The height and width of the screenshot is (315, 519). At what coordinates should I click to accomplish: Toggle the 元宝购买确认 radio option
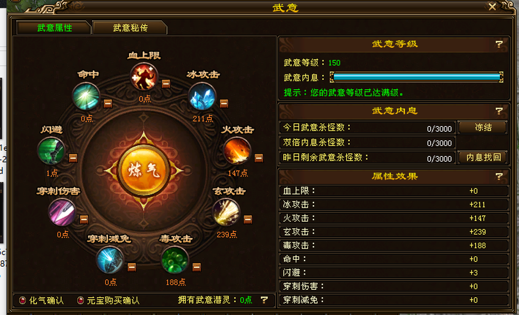coord(80,300)
